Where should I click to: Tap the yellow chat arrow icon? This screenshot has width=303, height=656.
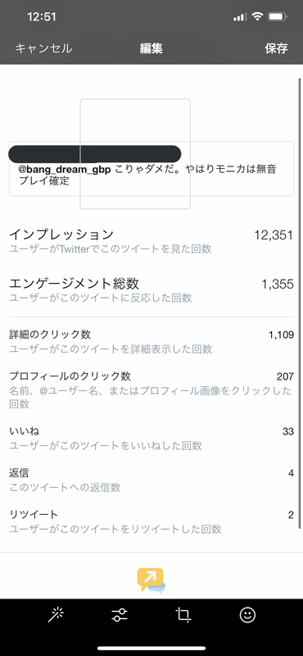[151, 581]
